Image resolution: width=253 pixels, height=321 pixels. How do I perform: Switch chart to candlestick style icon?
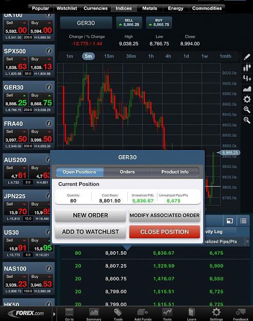pyautogui.click(x=247, y=67)
